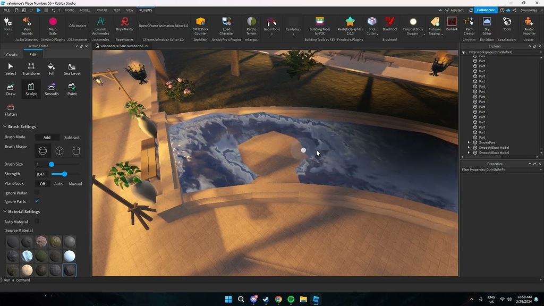Open the Avatar Importer plugin
The width and height of the screenshot is (544, 306).
529,24
